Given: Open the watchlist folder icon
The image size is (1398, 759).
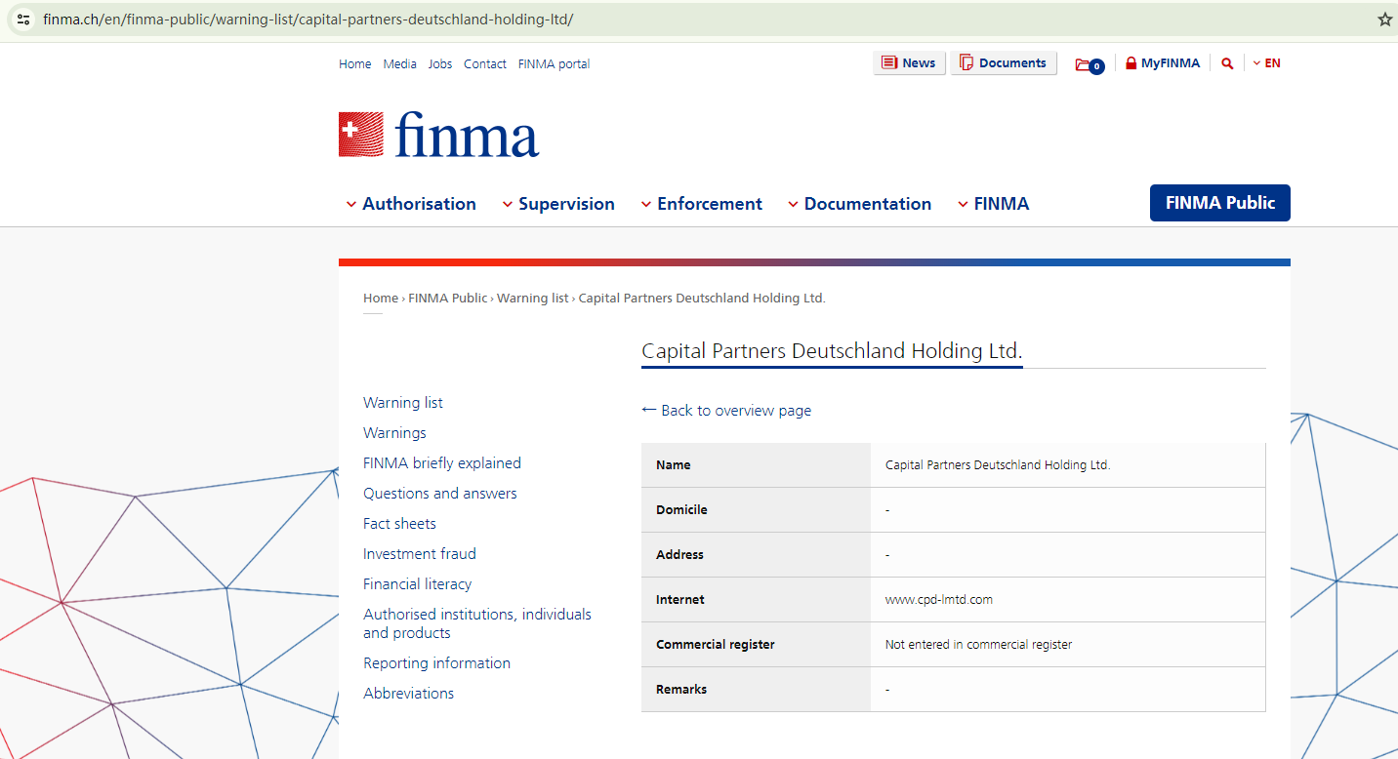Looking at the screenshot, I should [1089, 64].
